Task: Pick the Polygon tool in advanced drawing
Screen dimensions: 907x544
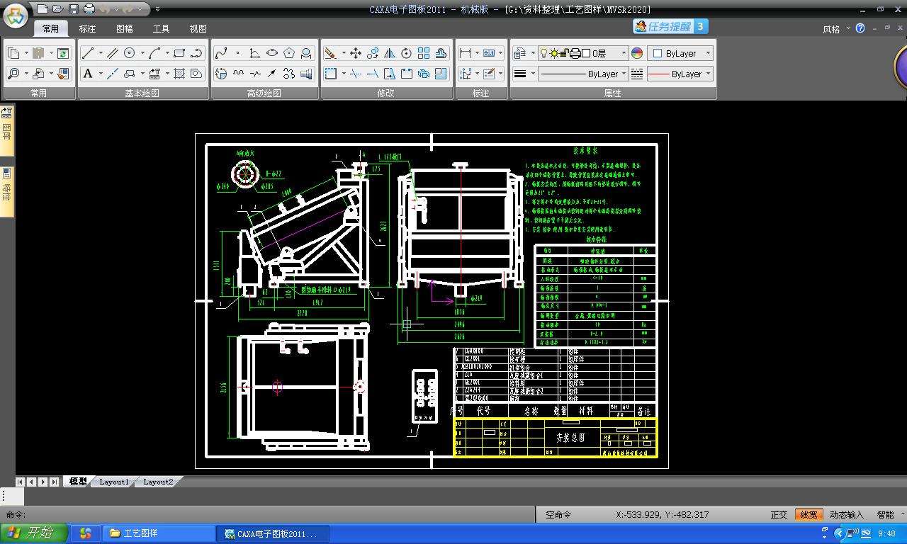Action: click(289, 53)
